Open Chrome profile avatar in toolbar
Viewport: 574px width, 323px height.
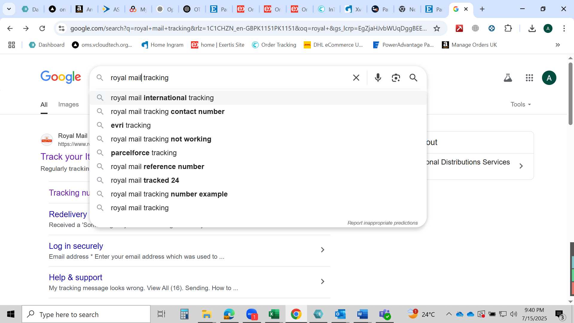(548, 28)
